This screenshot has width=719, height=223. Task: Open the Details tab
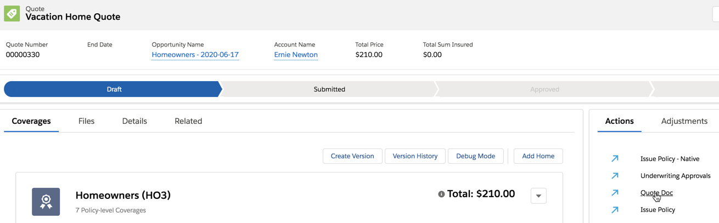point(134,121)
